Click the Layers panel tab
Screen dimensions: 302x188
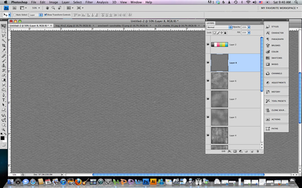pos(210,23)
